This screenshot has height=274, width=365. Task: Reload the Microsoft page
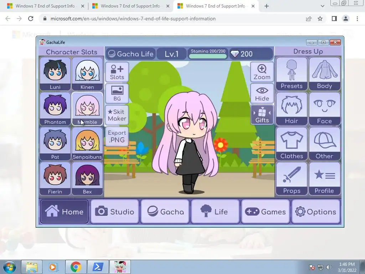(31, 19)
